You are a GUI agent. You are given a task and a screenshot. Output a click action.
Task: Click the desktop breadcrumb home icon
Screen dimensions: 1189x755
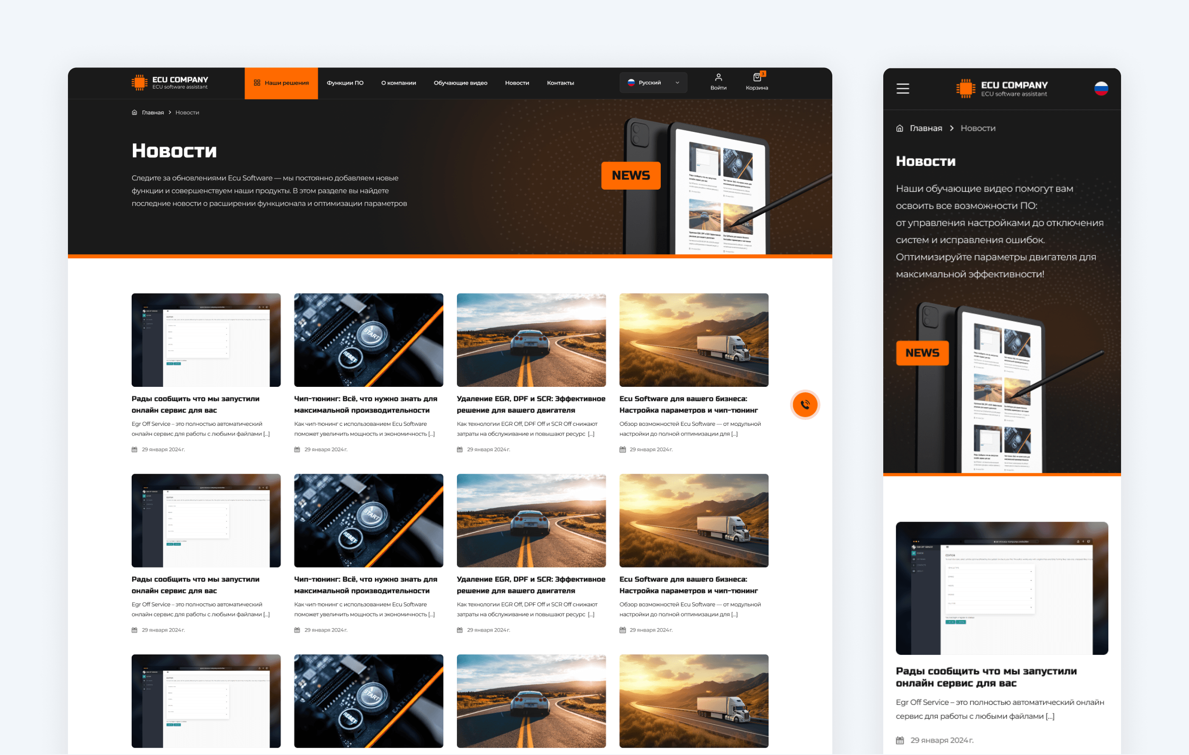(x=134, y=112)
